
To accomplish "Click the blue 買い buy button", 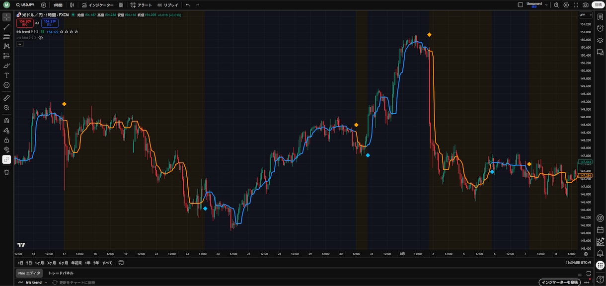I will (x=50, y=23).
